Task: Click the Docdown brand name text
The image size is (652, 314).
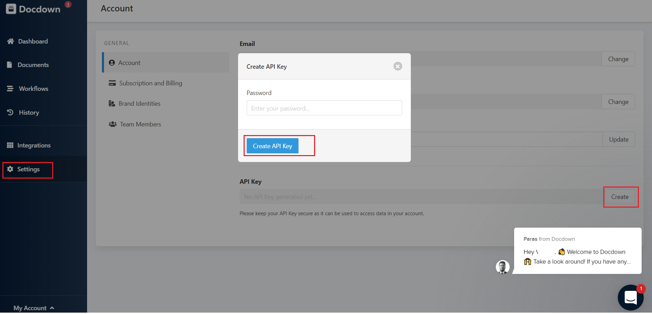Action: (x=39, y=9)
